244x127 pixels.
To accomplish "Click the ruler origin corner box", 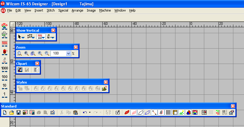I will click(12, 24).
